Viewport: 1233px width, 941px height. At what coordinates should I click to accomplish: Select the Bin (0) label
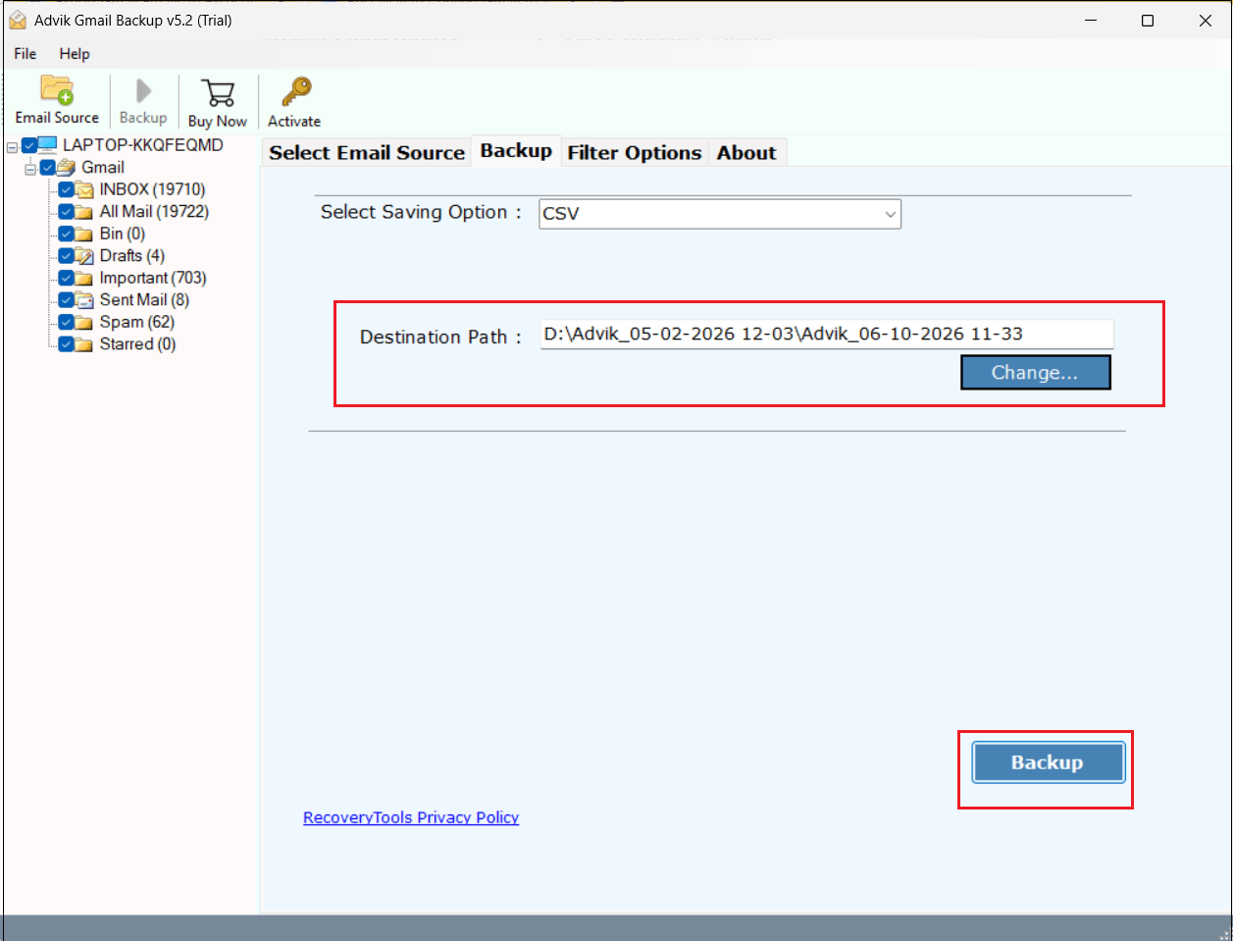pyautogui.click(x=123, y=235)
